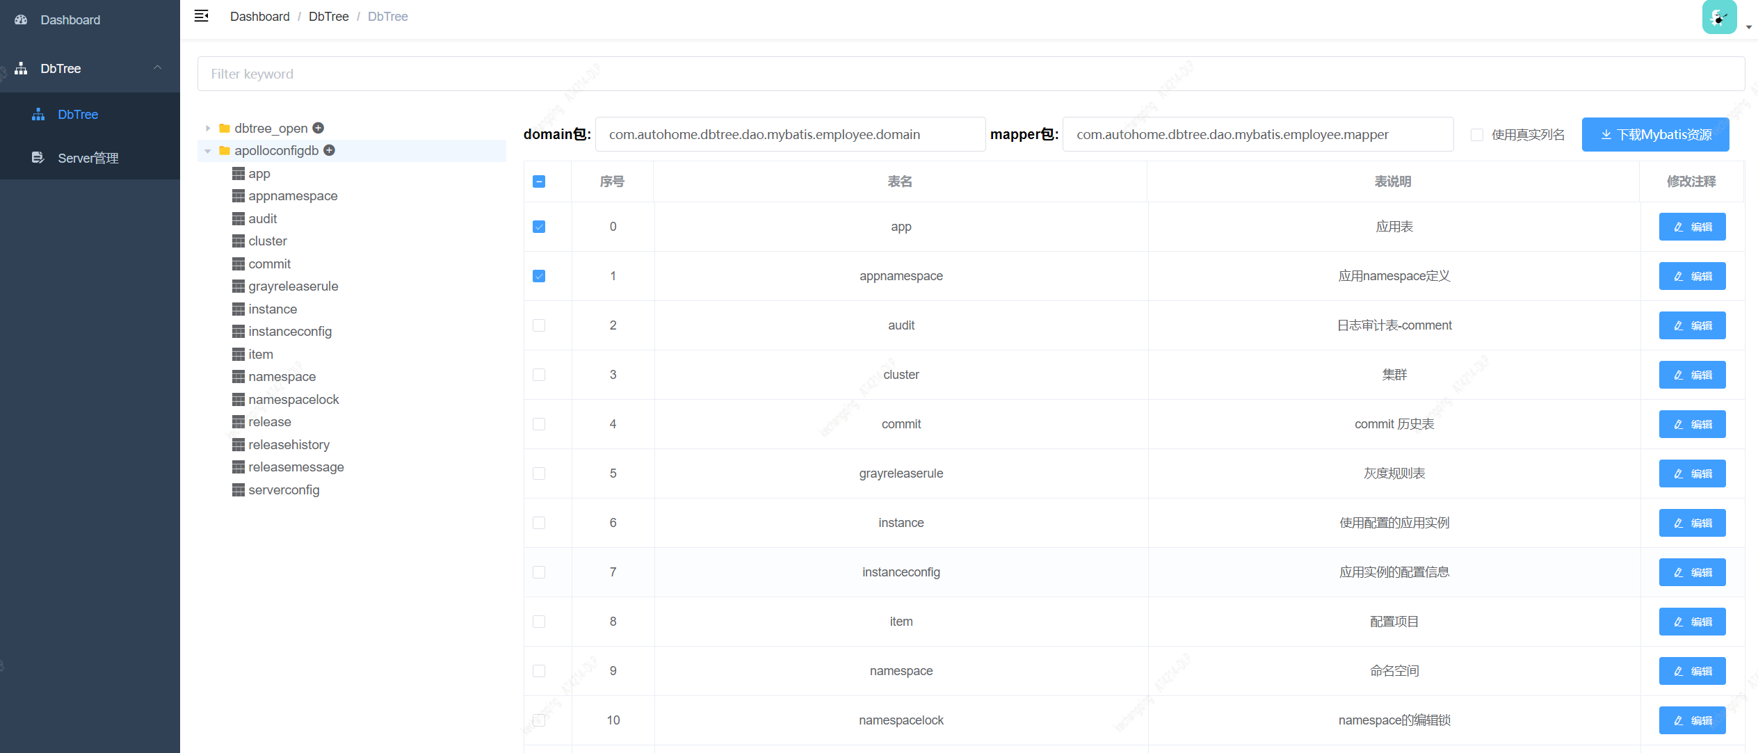Viewport: 1758px width, 753px height.
Task: Expand the dbtree_open folder arrow
Action: (207, 128)
